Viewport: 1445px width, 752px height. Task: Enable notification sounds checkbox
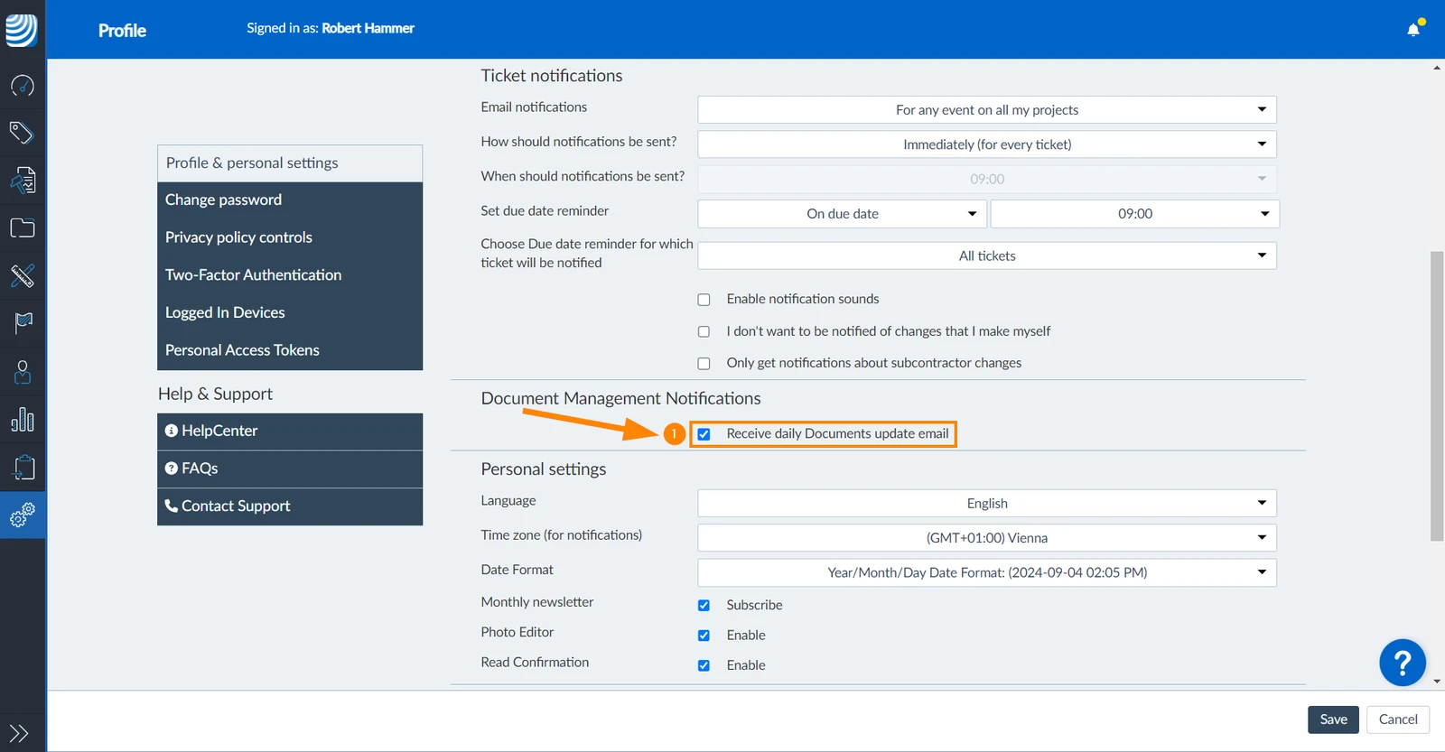[704, 300]
